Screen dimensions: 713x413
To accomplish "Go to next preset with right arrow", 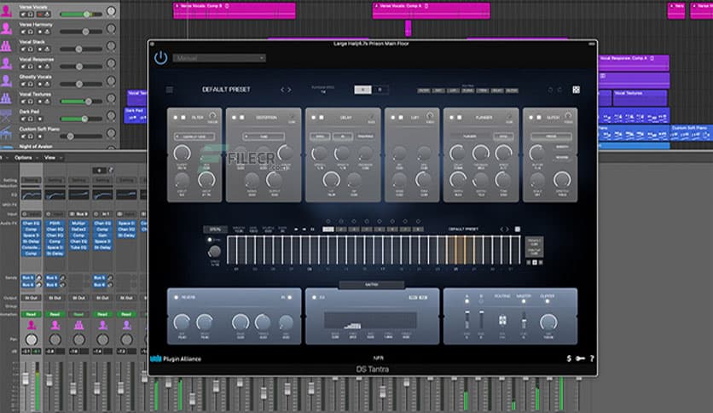I will 289,90.
